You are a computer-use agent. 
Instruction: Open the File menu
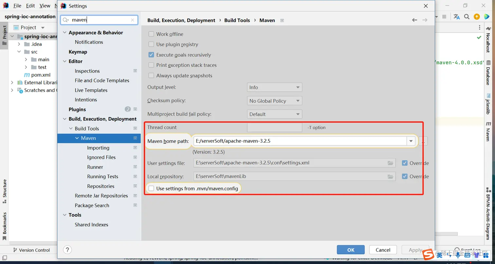click(17, 6)
